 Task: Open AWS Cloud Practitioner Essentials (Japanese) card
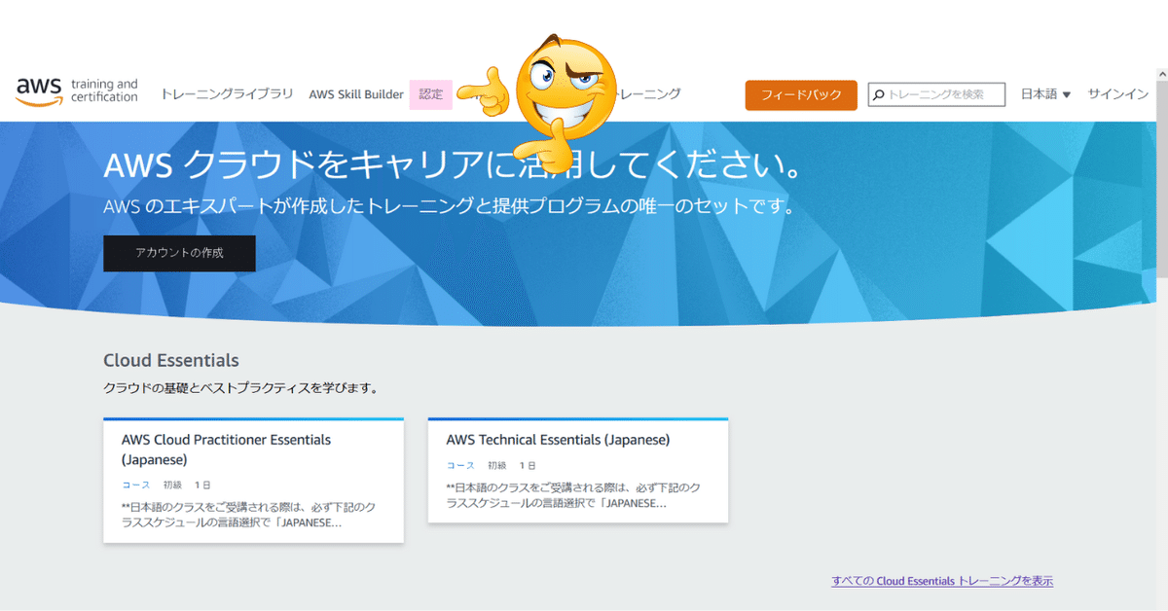point(253,481)
